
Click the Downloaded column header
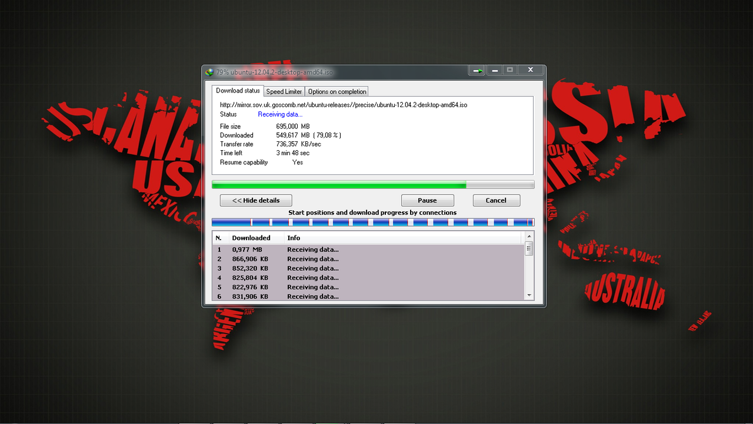coord(256,238)
